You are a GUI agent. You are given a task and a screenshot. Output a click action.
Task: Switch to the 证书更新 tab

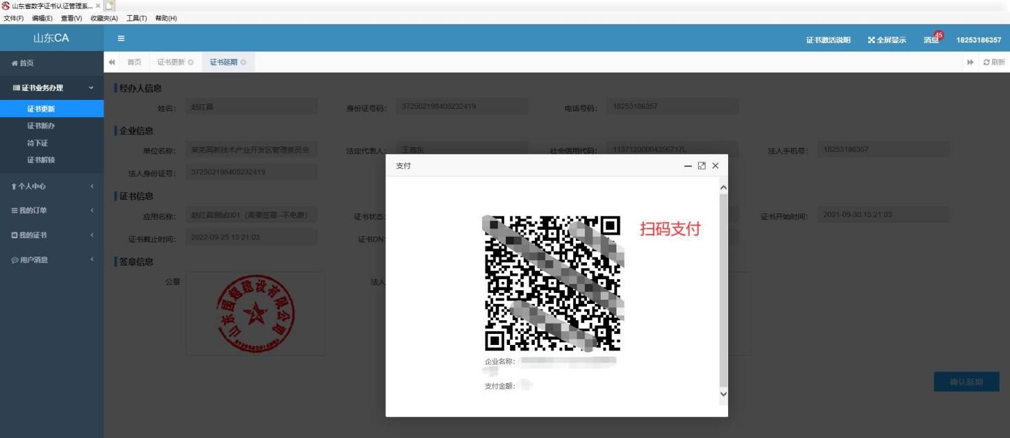(x=171, y=62)
